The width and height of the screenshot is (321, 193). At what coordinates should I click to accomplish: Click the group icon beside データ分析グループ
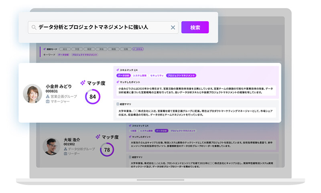[65, 149]
